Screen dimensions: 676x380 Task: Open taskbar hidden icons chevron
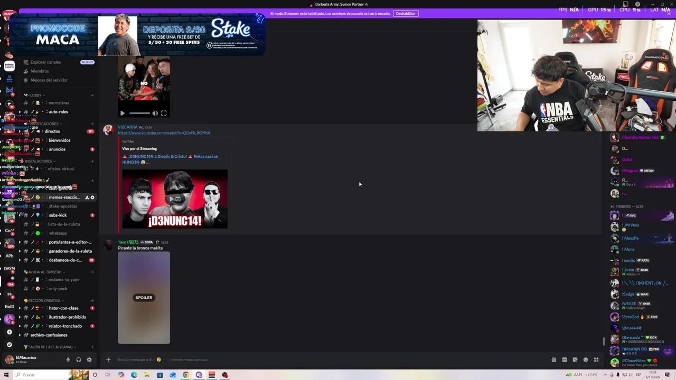coord(605,375)
